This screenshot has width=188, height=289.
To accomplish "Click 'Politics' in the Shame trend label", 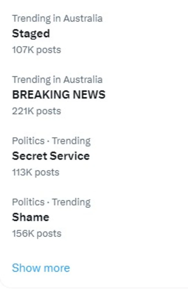I will pos(28,202).
